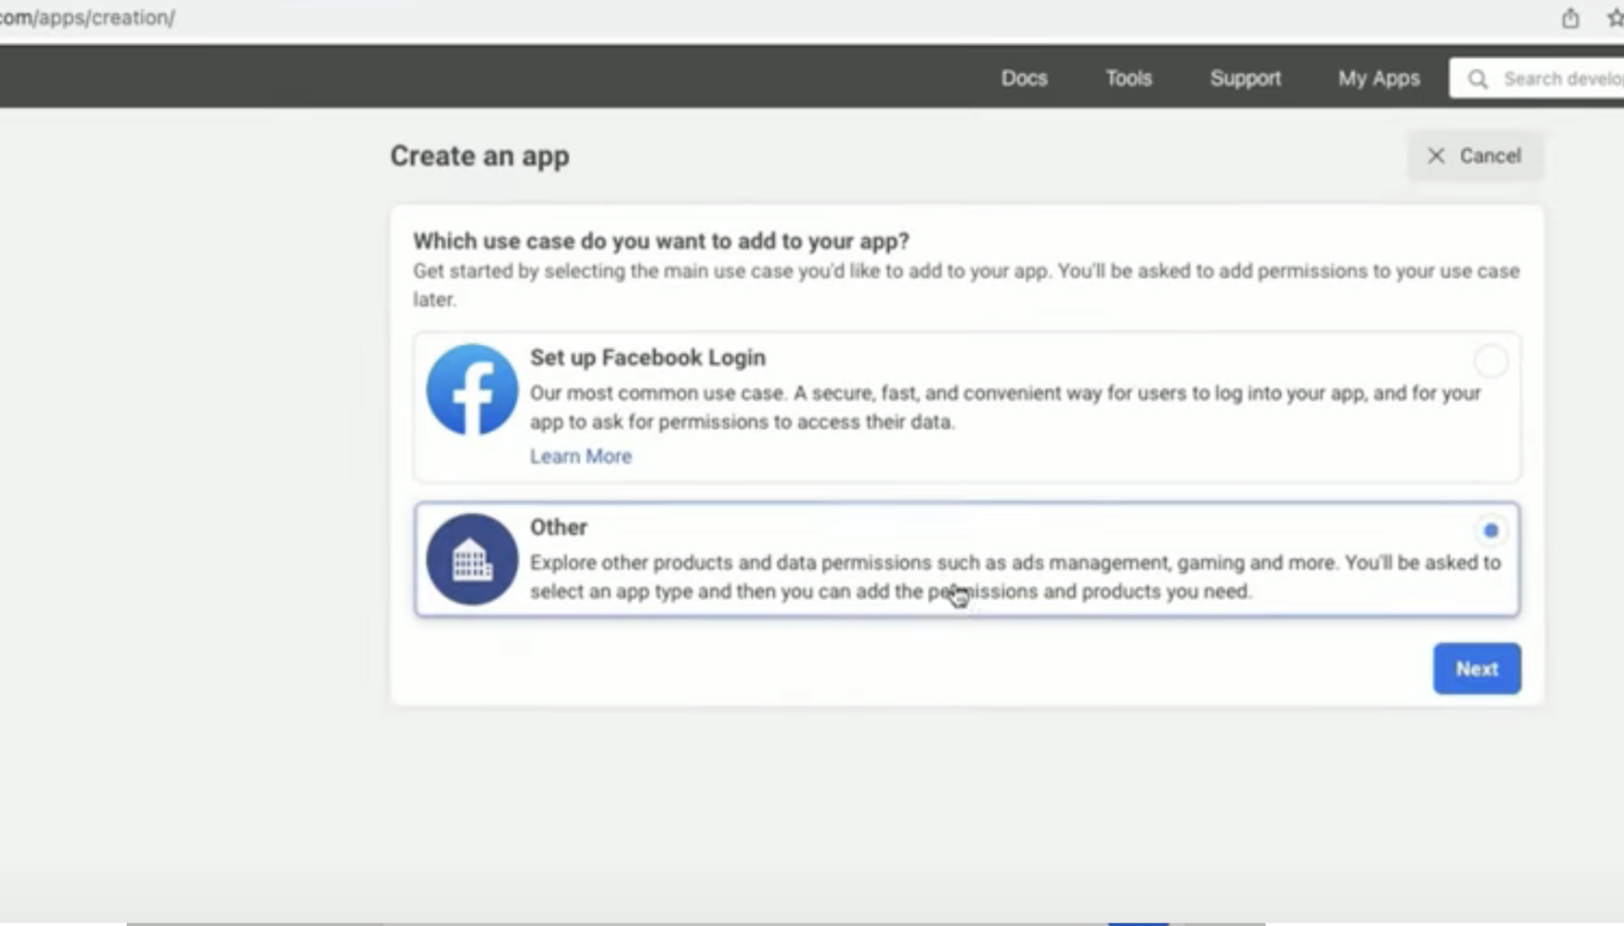This screenshot has height=926, width=1624.
Task: Click Next to proceed with app creation
Action: coord(1476,668)
